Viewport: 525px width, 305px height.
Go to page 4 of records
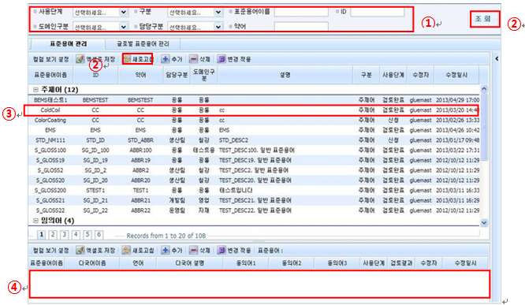(x=76, y=235)
